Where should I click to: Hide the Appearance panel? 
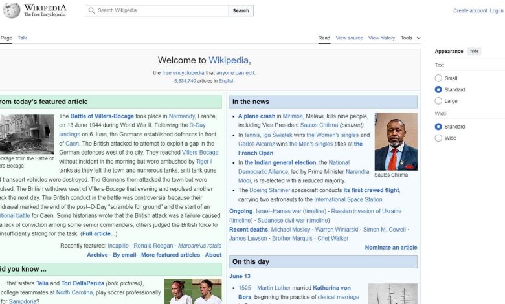click(475, 51)
